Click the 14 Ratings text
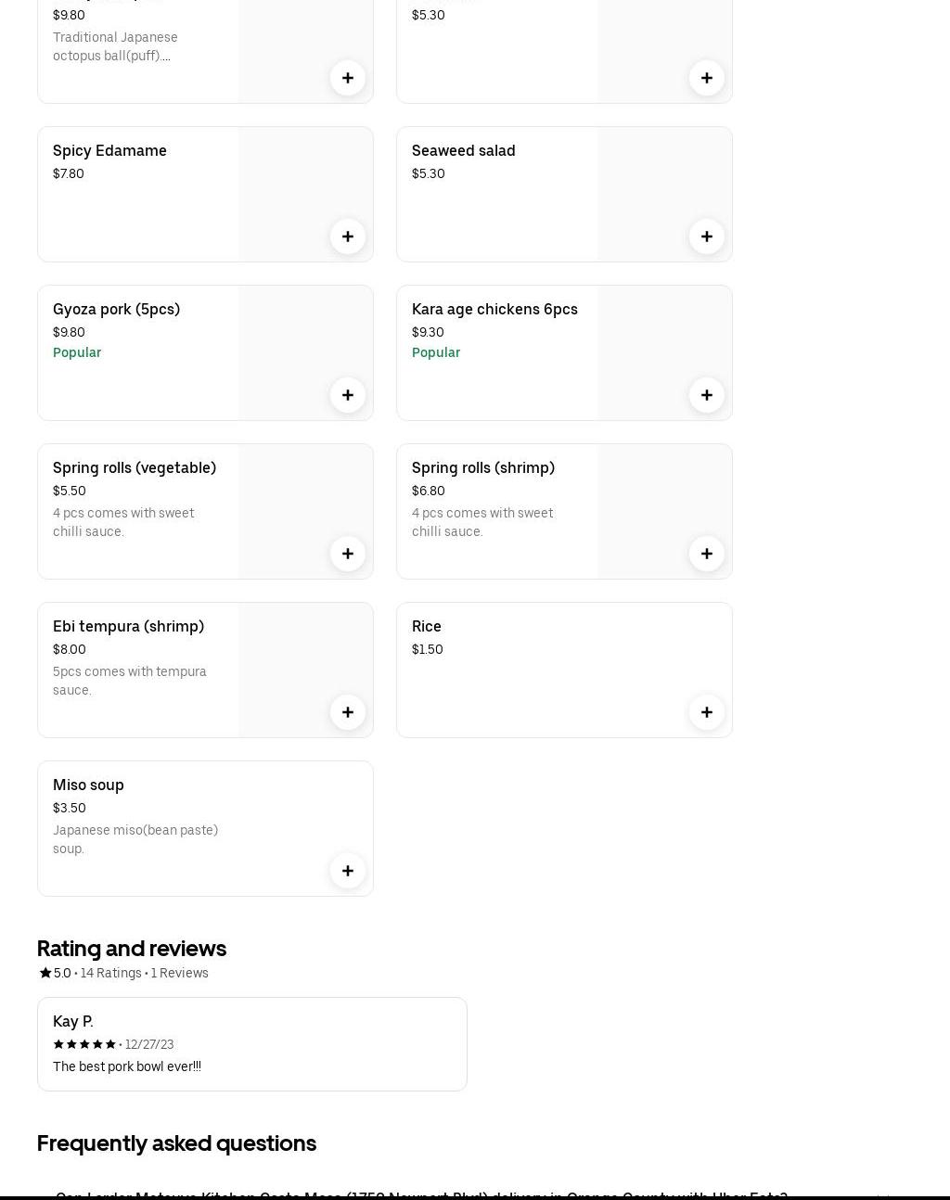This screenshot has height=1200, width=950. (110, 973)
